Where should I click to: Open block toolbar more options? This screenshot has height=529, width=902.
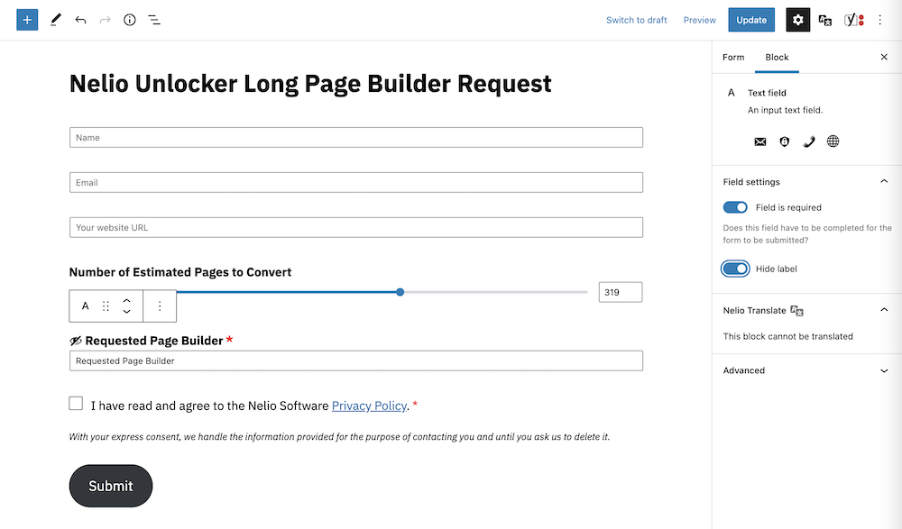[x=160, y=306]
